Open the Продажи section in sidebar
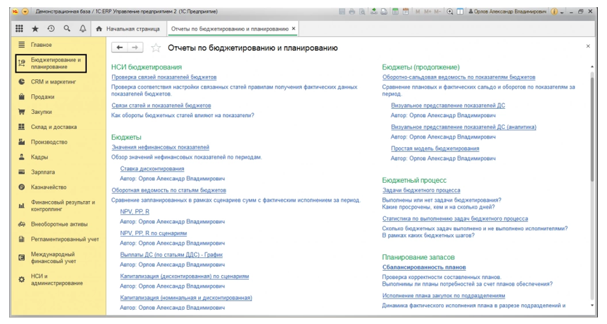The height and width of the screenshot is (324, 607). tap(42, 96)
